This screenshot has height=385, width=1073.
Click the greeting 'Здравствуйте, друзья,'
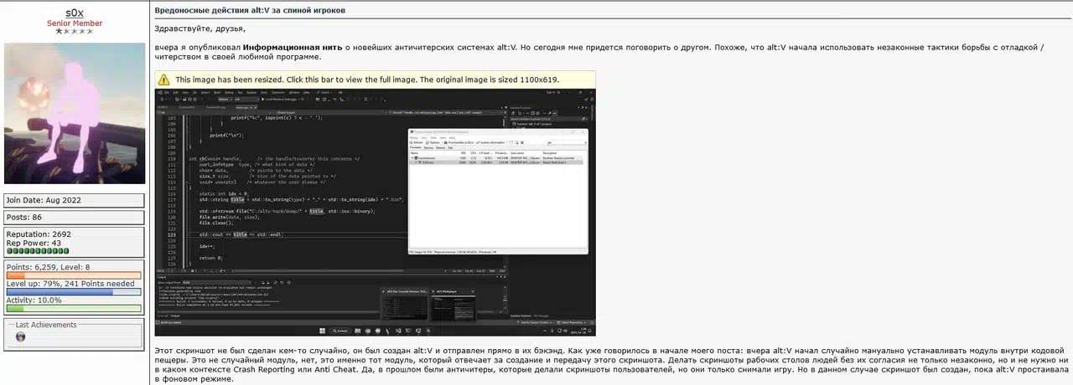click(x=199, y=29)
